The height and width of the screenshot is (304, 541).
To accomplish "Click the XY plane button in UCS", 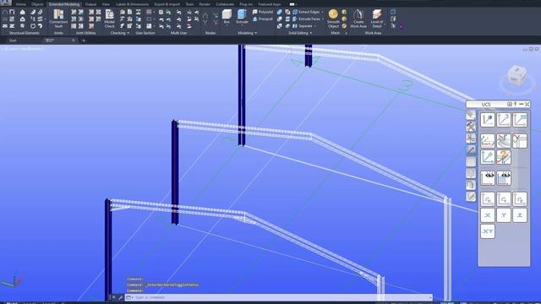I will click(488, 231).
